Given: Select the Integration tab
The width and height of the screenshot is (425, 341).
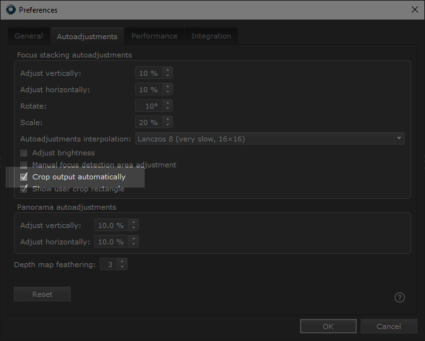Looking at the screenshot, I should pos(211,36).
